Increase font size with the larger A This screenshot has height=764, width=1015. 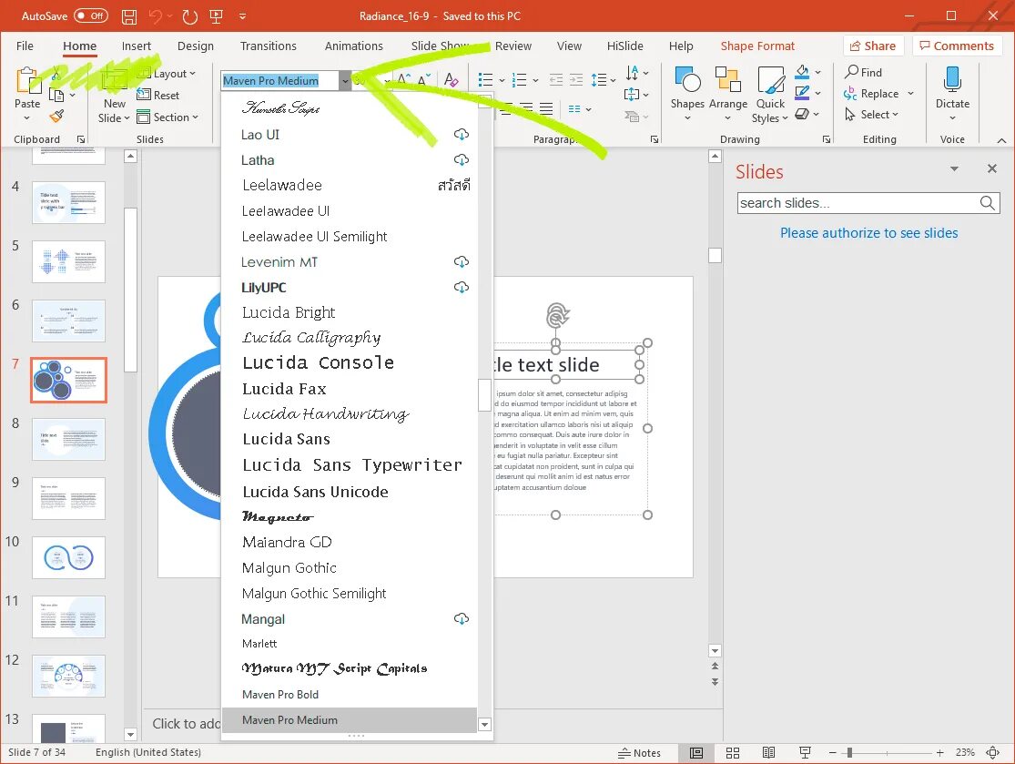tap(404, 79)
